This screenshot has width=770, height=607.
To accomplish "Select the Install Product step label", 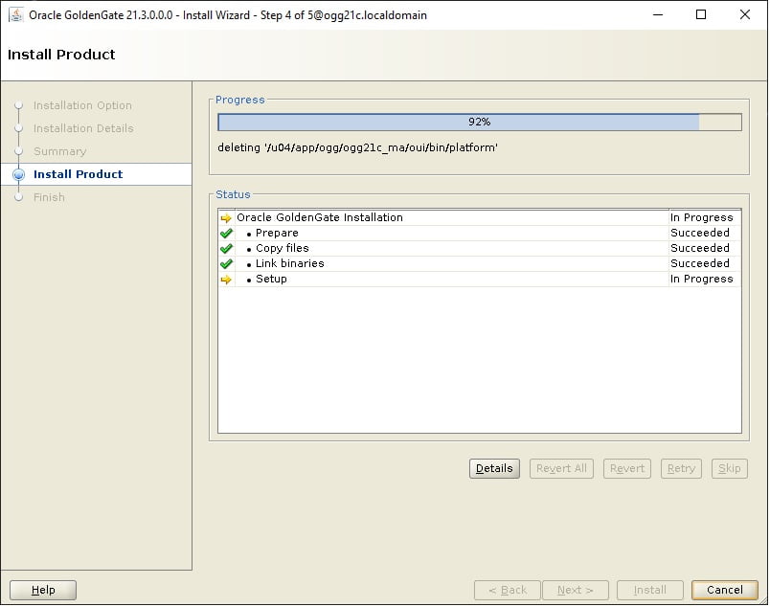I will coord(79,174).
